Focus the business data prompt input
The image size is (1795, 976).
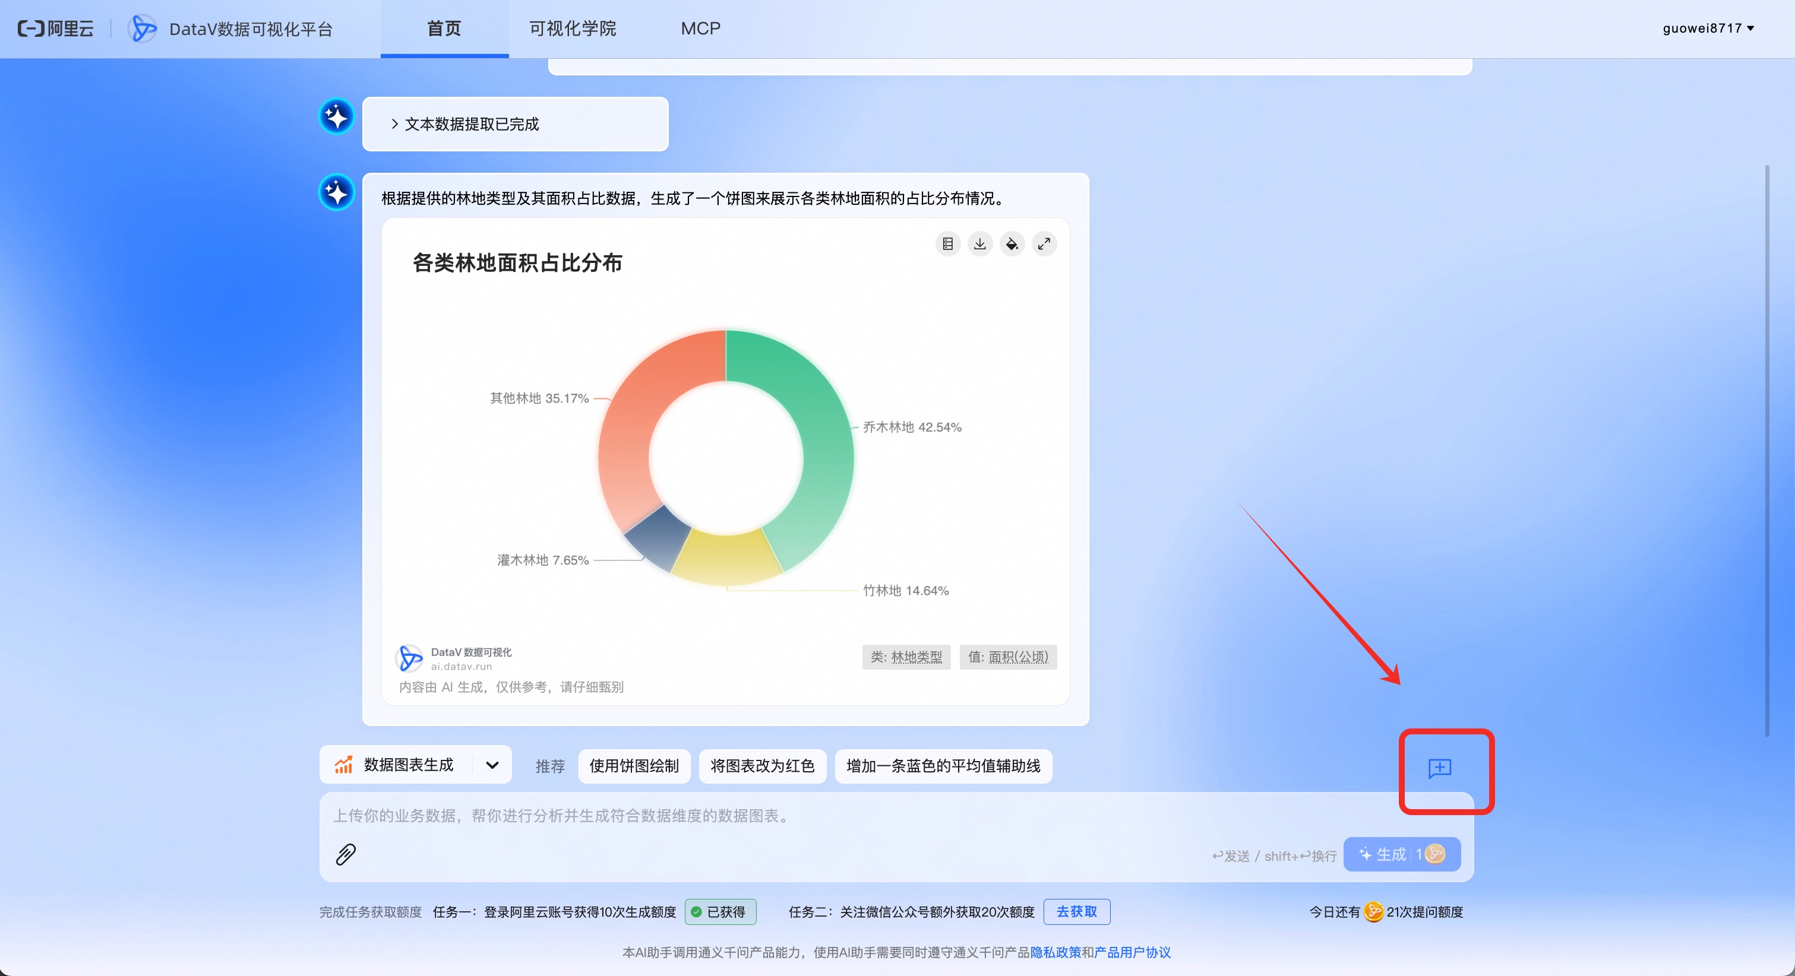(766, 816)
